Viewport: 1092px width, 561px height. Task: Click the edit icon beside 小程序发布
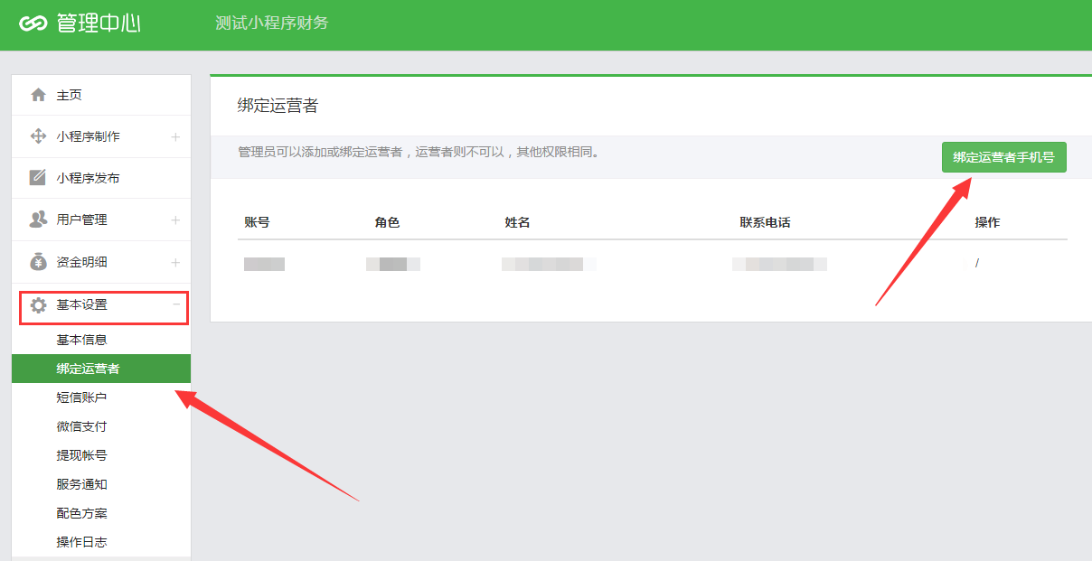pyautogui.click(x=38, y=178)
